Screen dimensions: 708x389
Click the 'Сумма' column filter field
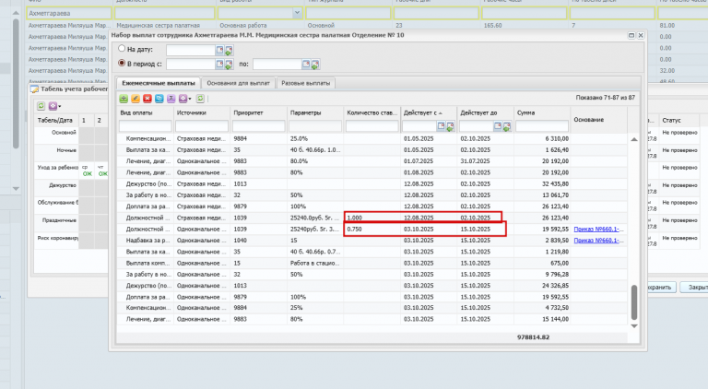pyautogui.click(x=541, y=126)
